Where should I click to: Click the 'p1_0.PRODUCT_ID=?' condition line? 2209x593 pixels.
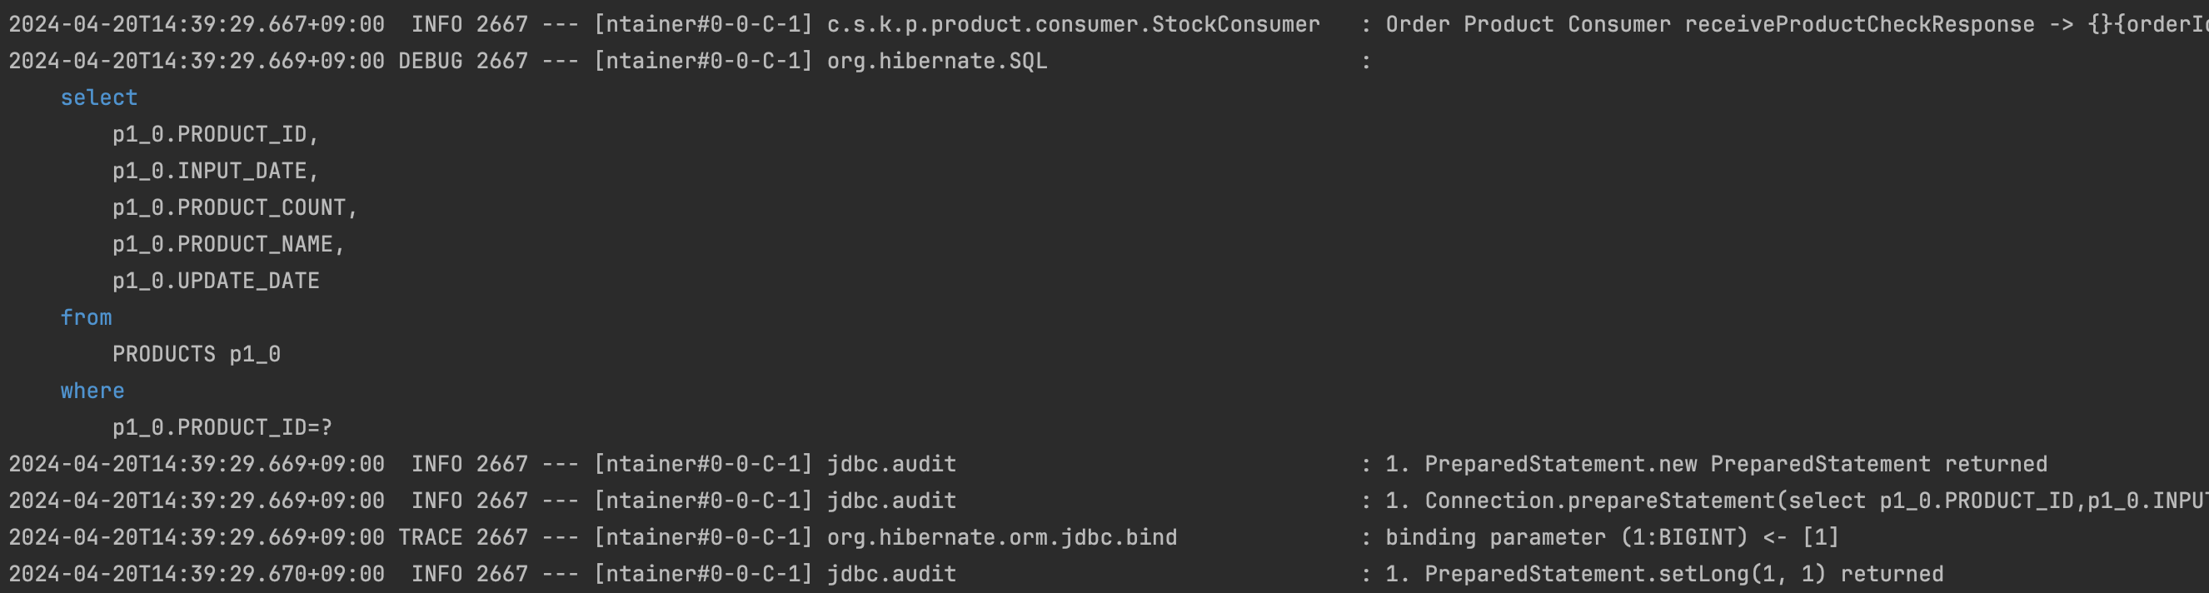coord(222,427)
